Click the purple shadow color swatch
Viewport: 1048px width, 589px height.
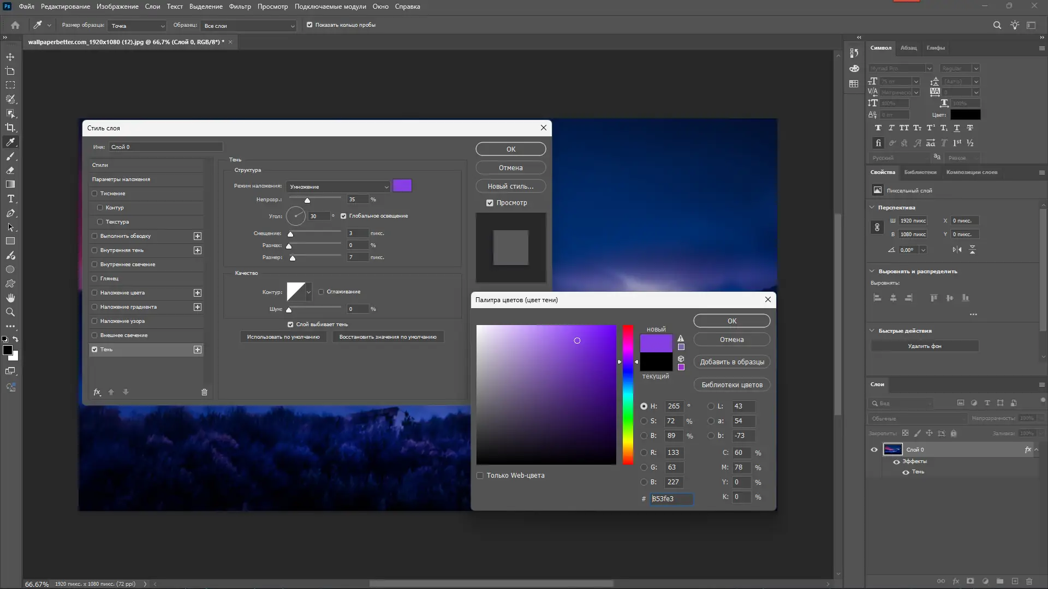pos(402,186)
